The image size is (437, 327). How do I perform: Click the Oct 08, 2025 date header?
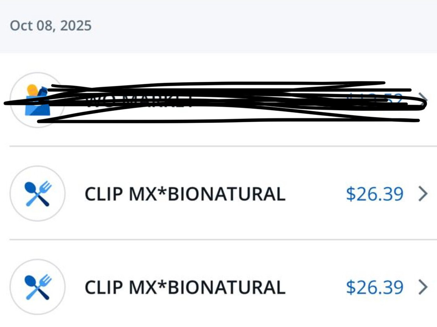[x=51, y=26]
